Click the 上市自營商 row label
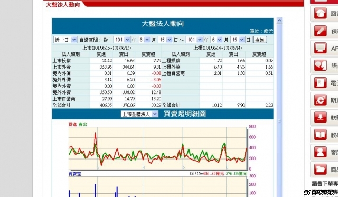Image resolution: width=338 pixels, height=197 pixels. (64, 99)
